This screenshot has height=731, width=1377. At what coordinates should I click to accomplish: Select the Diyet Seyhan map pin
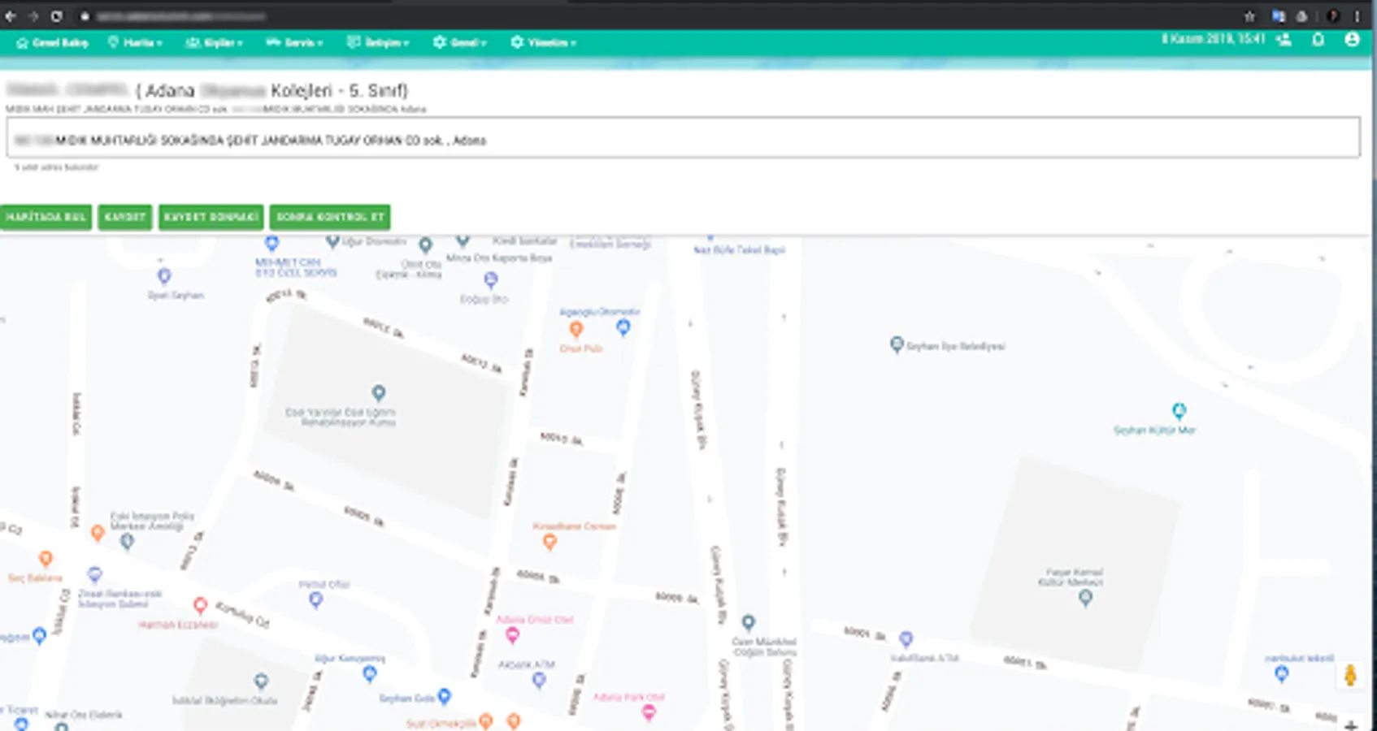point(164,276)
